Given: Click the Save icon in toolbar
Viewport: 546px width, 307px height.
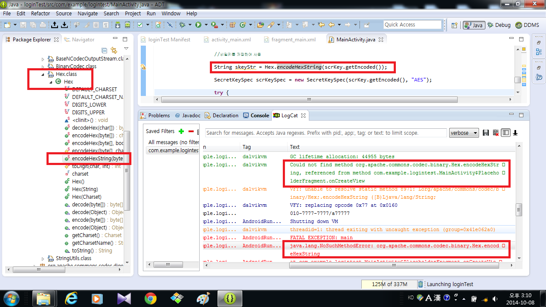Looking at the screenshot, I should point(23,25).
